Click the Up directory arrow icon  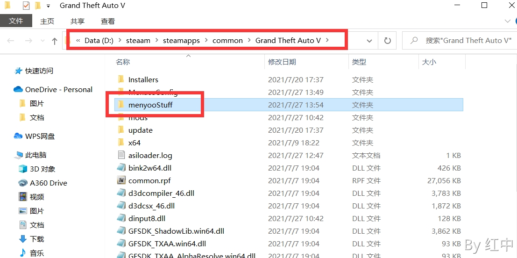click(x=55, y=41)
